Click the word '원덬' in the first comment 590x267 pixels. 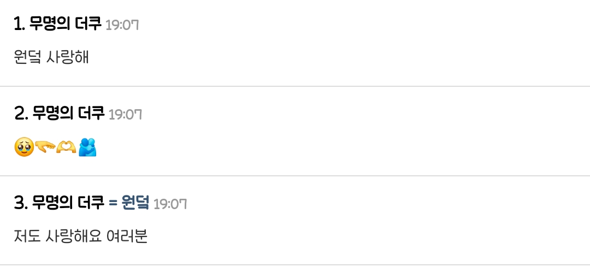(x=27, y=57)
